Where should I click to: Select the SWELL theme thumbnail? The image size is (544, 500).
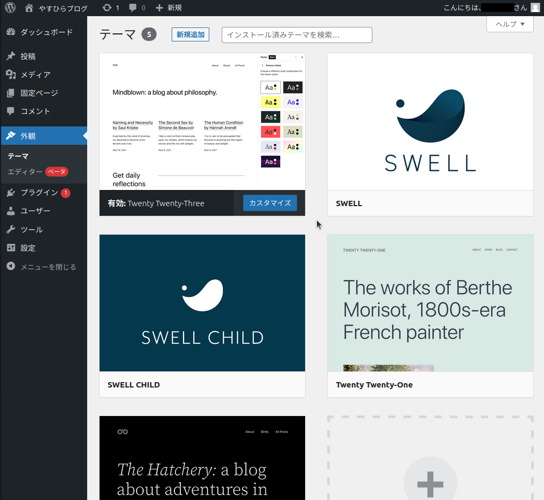point(430,122)
